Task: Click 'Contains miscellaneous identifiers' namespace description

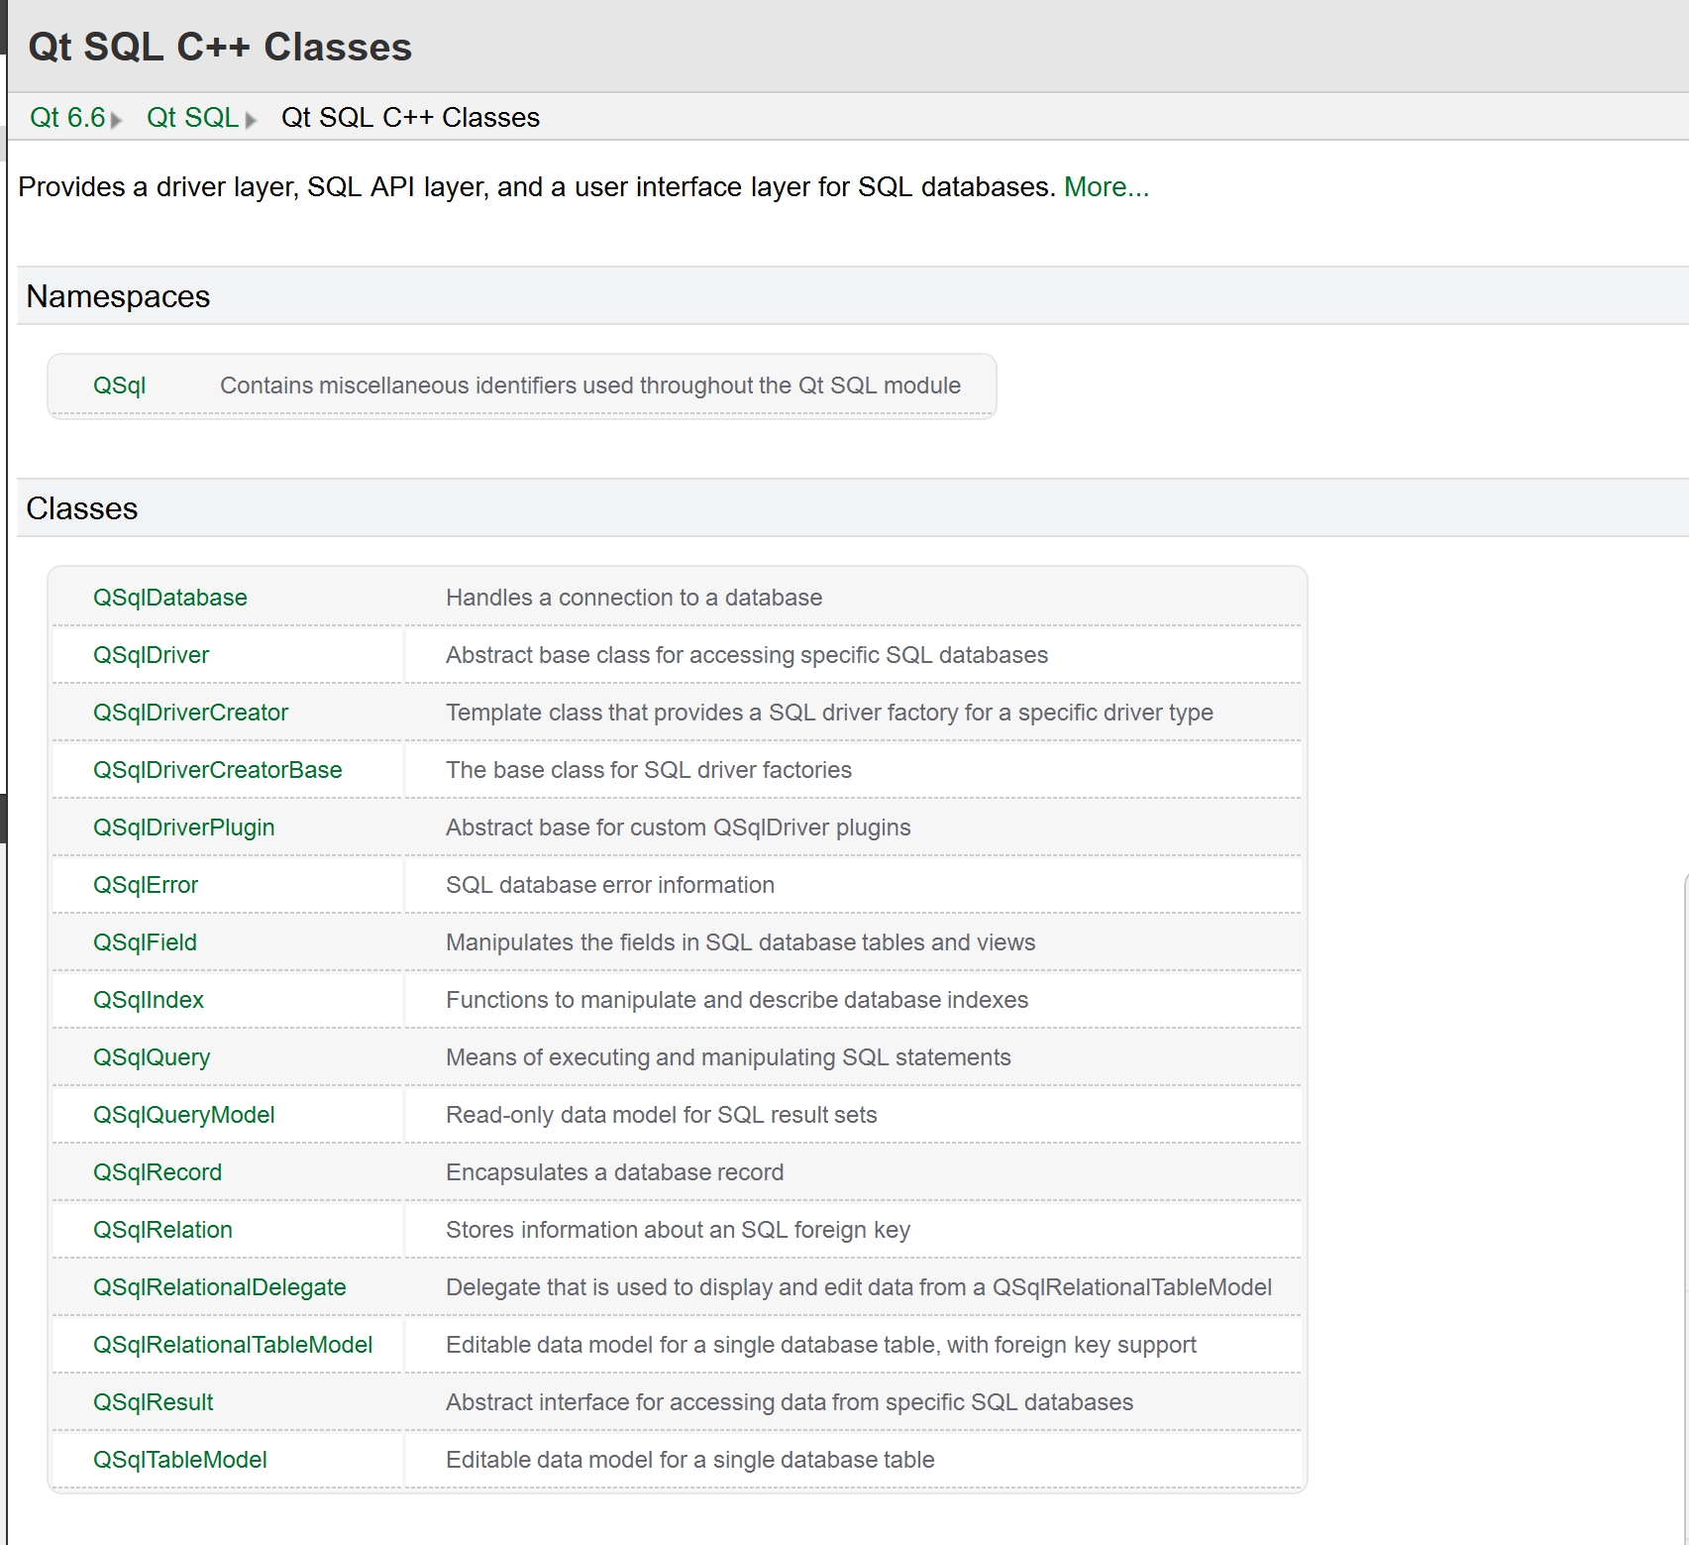Action: (x=590, y=386)
